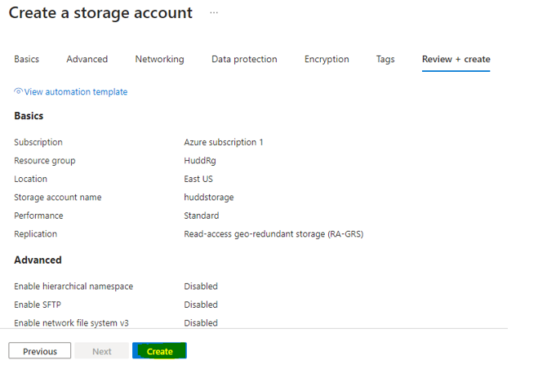Viewport: 538px width, 369px height.
Task: Switch to the Basics tab
Action: coord(27,59)
